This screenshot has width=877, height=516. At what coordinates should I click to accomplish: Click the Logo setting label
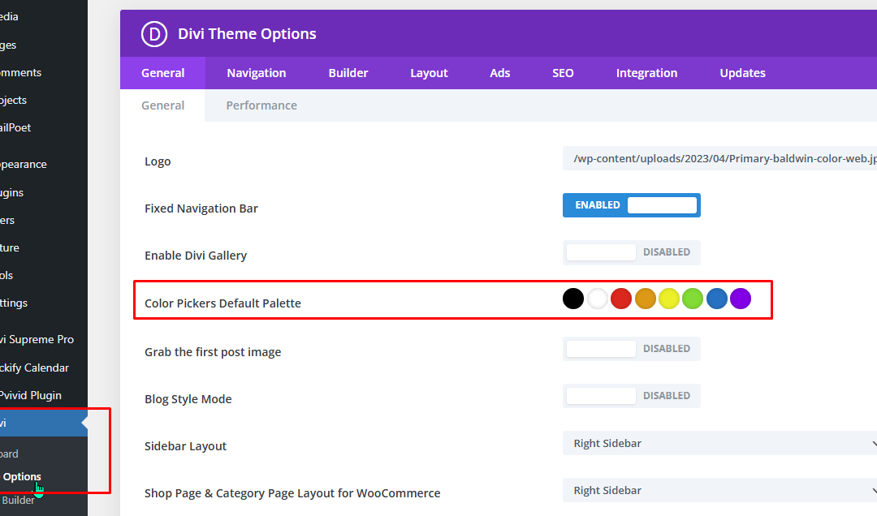click(x=158, y=161)
